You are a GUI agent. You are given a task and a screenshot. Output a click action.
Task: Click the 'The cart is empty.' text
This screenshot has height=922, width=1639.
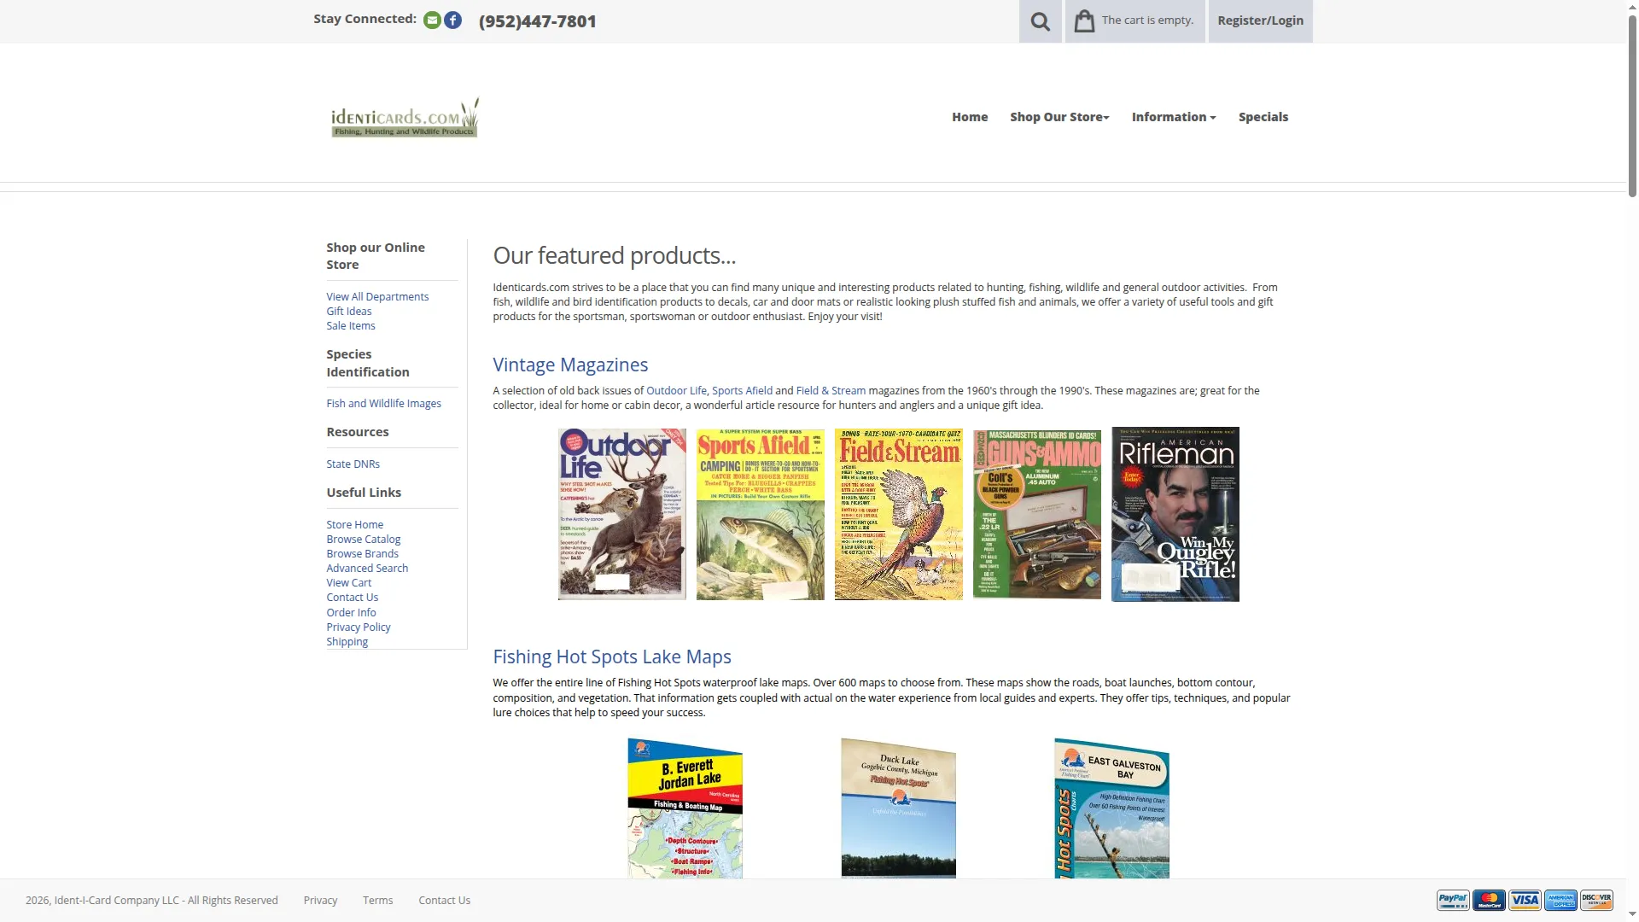coord(1147,20)
